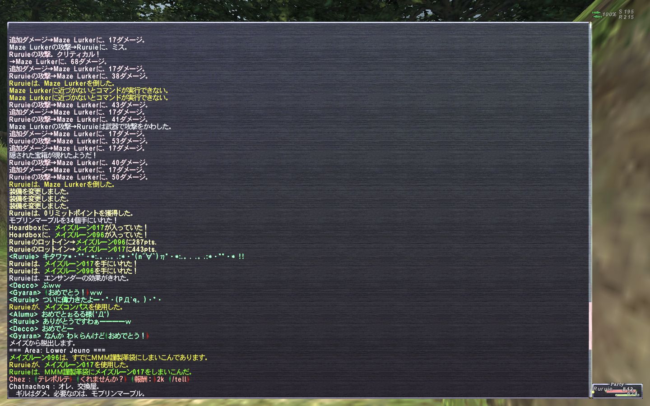Click the line ending "武器で攻撃をかわした。"
650x406 pixels.
coord(91,126)
